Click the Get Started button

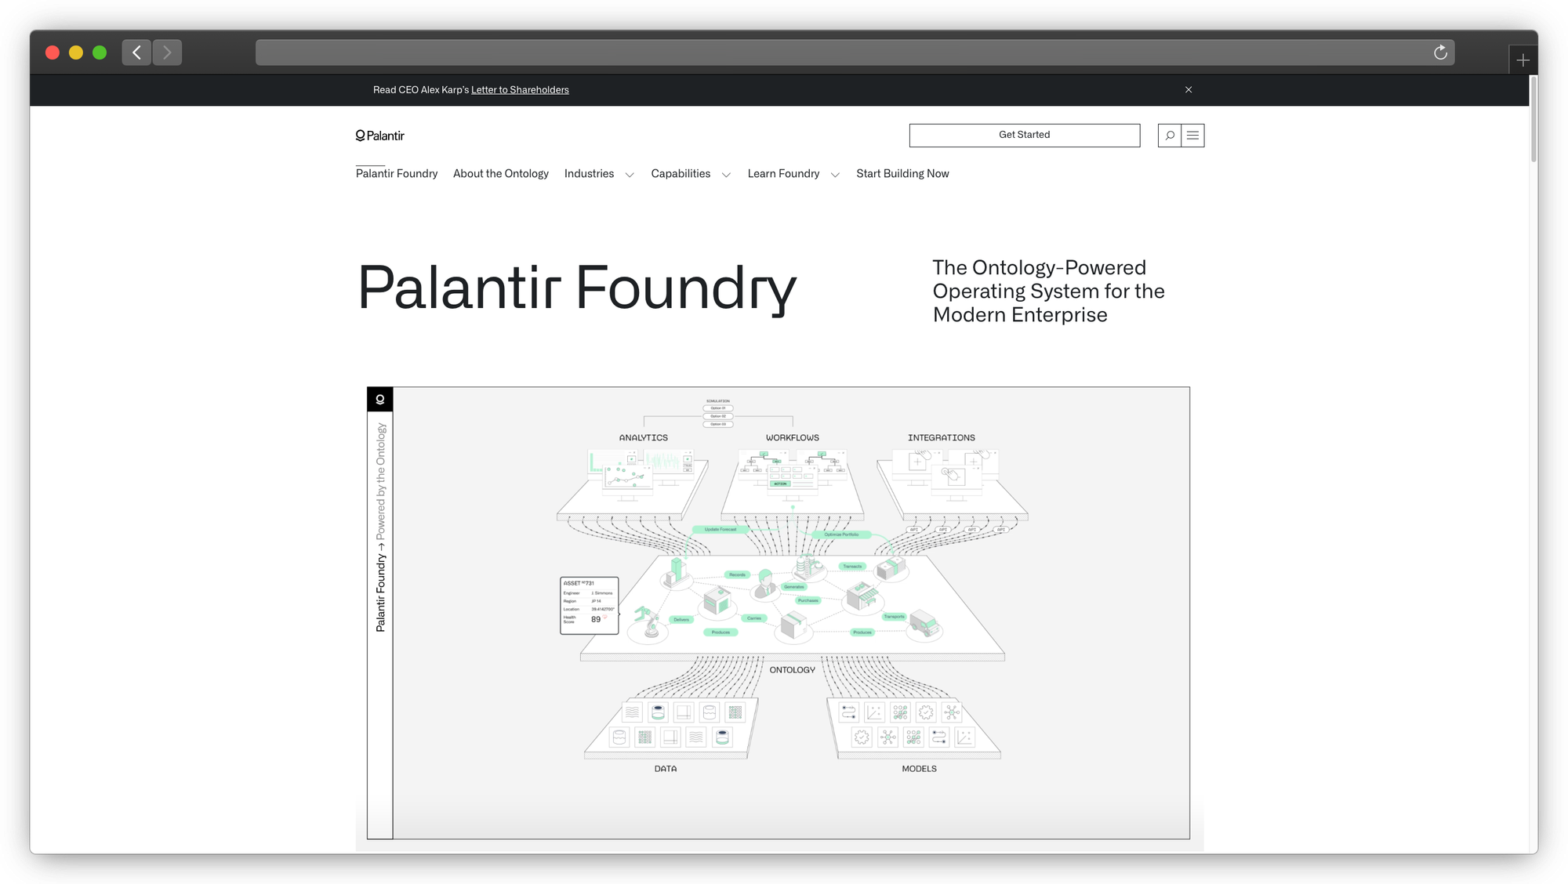point(1024,135)
